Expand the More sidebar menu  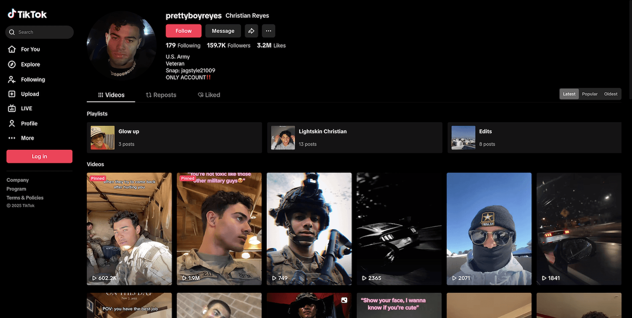point(27,138)
